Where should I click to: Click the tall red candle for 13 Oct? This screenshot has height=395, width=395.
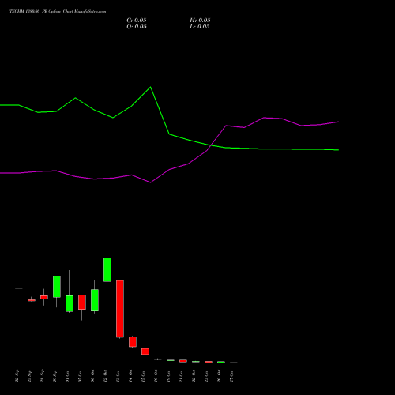point(120,309)
